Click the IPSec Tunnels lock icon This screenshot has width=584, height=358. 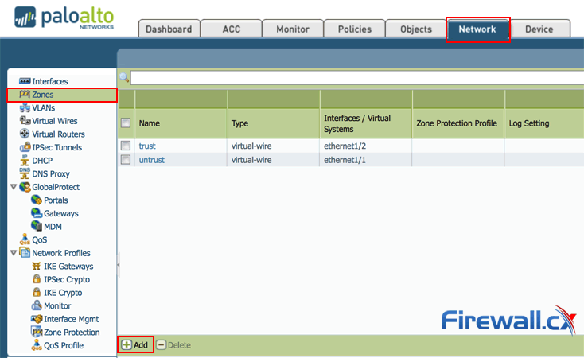tap(25, 147)
